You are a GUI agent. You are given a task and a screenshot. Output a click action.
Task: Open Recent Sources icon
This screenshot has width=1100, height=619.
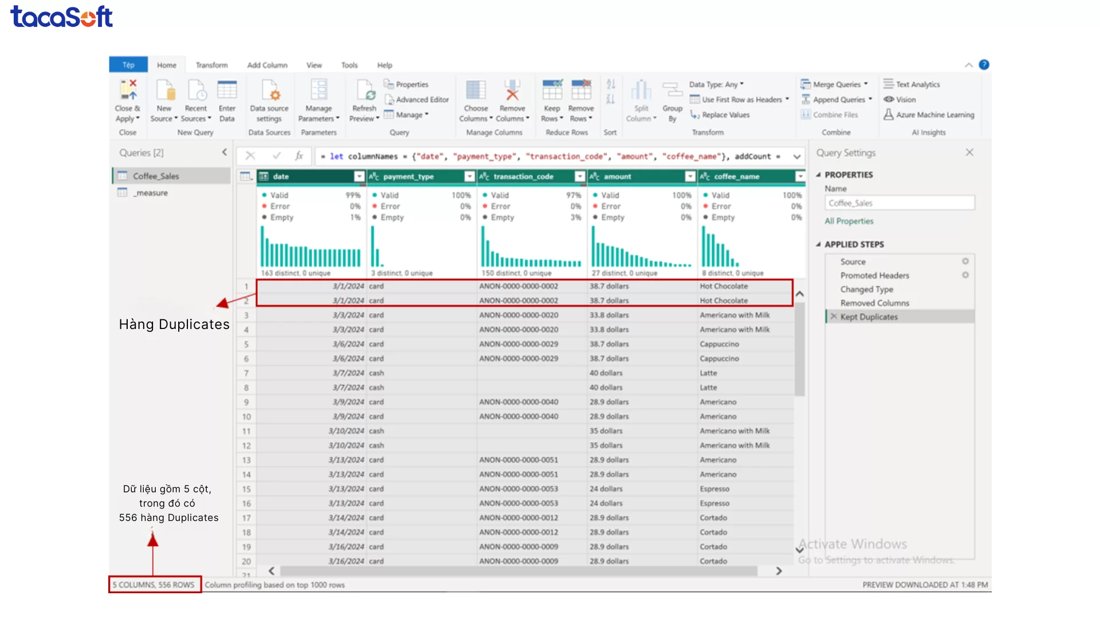click(197, 90)
